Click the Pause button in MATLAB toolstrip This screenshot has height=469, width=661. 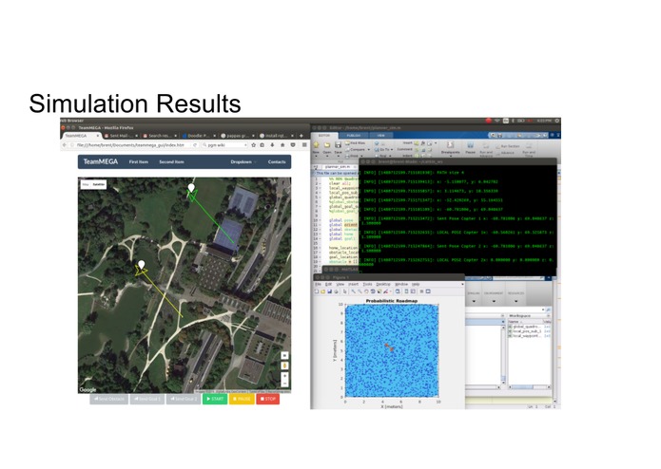(470, 148)
